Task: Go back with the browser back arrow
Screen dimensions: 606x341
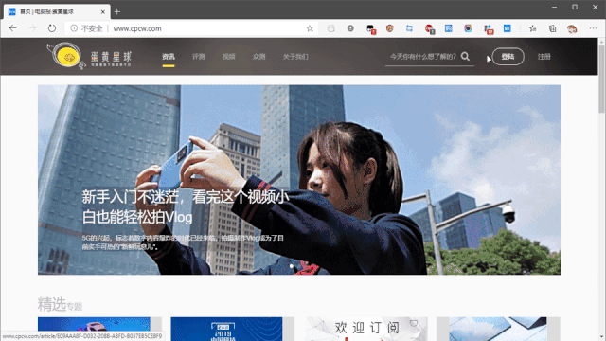Action: [x=12, y=28]
